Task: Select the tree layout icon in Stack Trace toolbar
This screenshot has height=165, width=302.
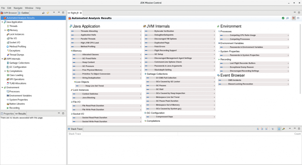Action: [273, 129]
